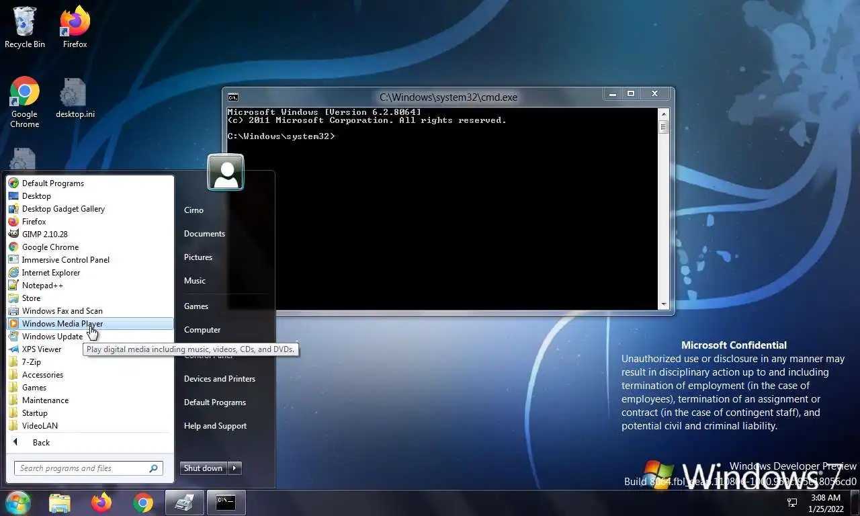Click the Windows Fax and Scan icon
The image size is (860, 516).
pos(13,310)
